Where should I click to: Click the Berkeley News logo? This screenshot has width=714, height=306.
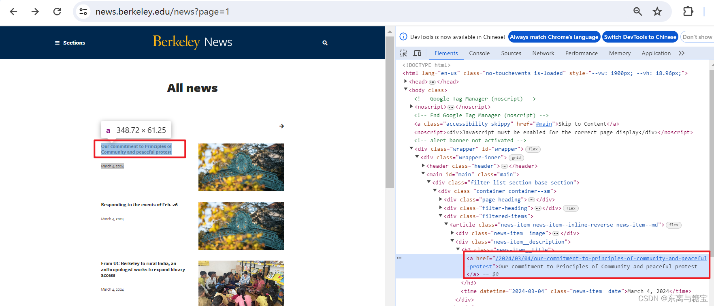(x=192, y=42)
